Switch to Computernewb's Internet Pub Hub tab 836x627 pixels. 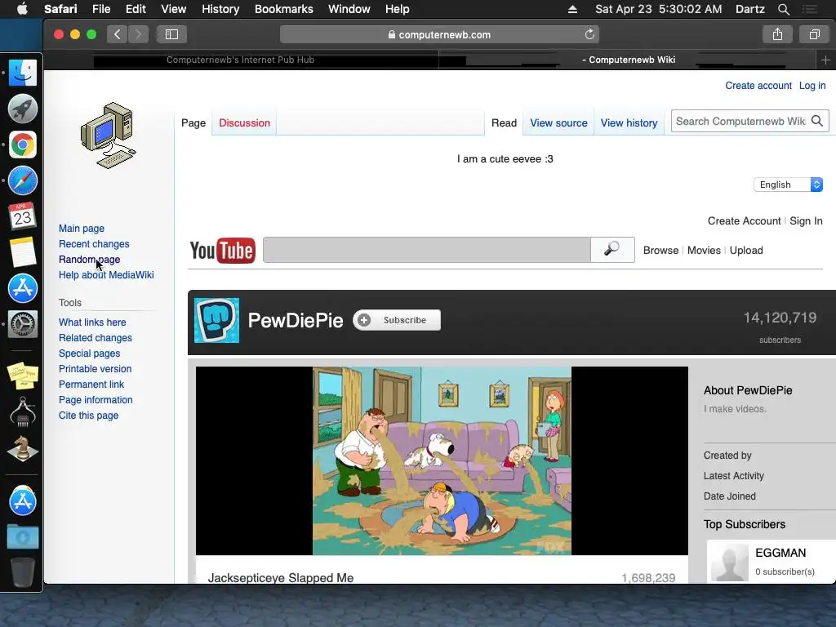point(241,60)
